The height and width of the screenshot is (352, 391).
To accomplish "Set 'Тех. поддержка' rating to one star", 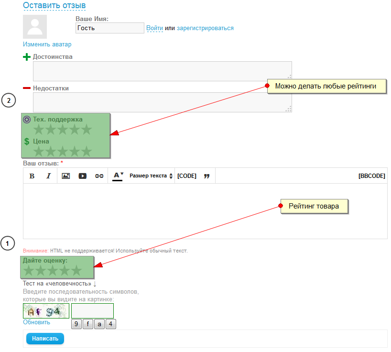I will 39,130.
